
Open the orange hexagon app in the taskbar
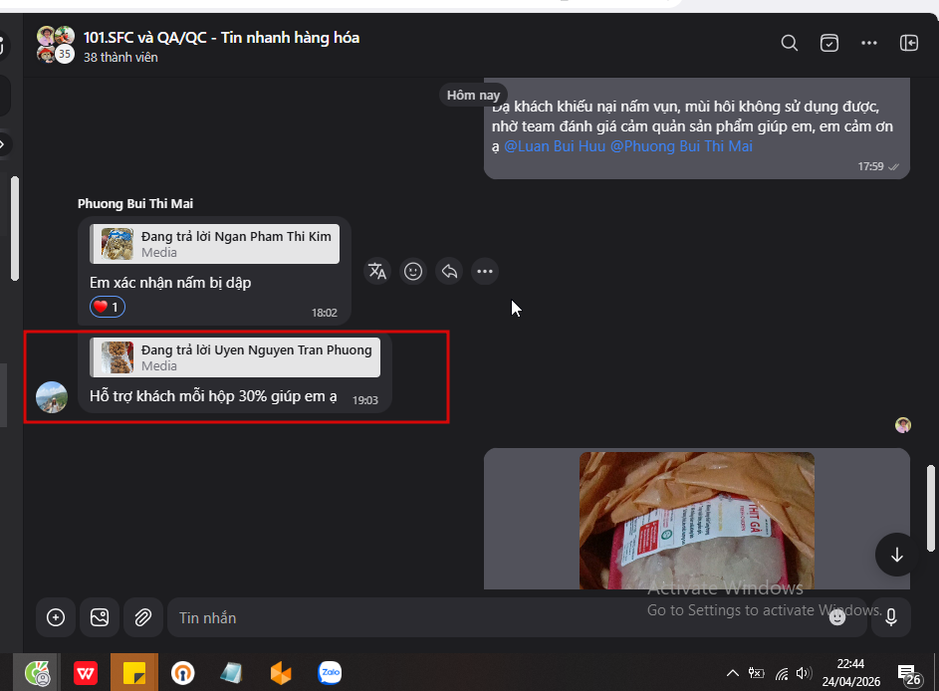tap(280, 674)
